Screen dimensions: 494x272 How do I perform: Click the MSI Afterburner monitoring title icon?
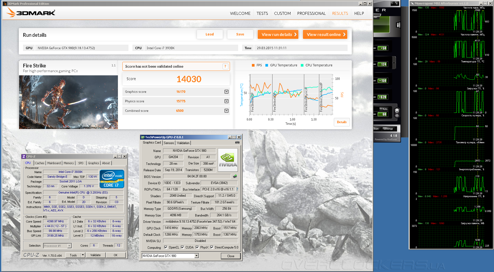click(x=412, y=3)
